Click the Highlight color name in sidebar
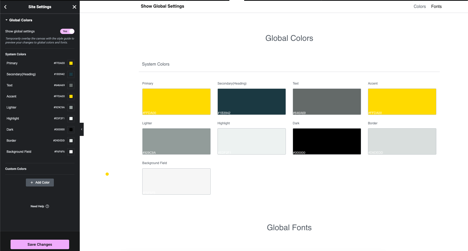The image size is (468, 251). (13, 119)
